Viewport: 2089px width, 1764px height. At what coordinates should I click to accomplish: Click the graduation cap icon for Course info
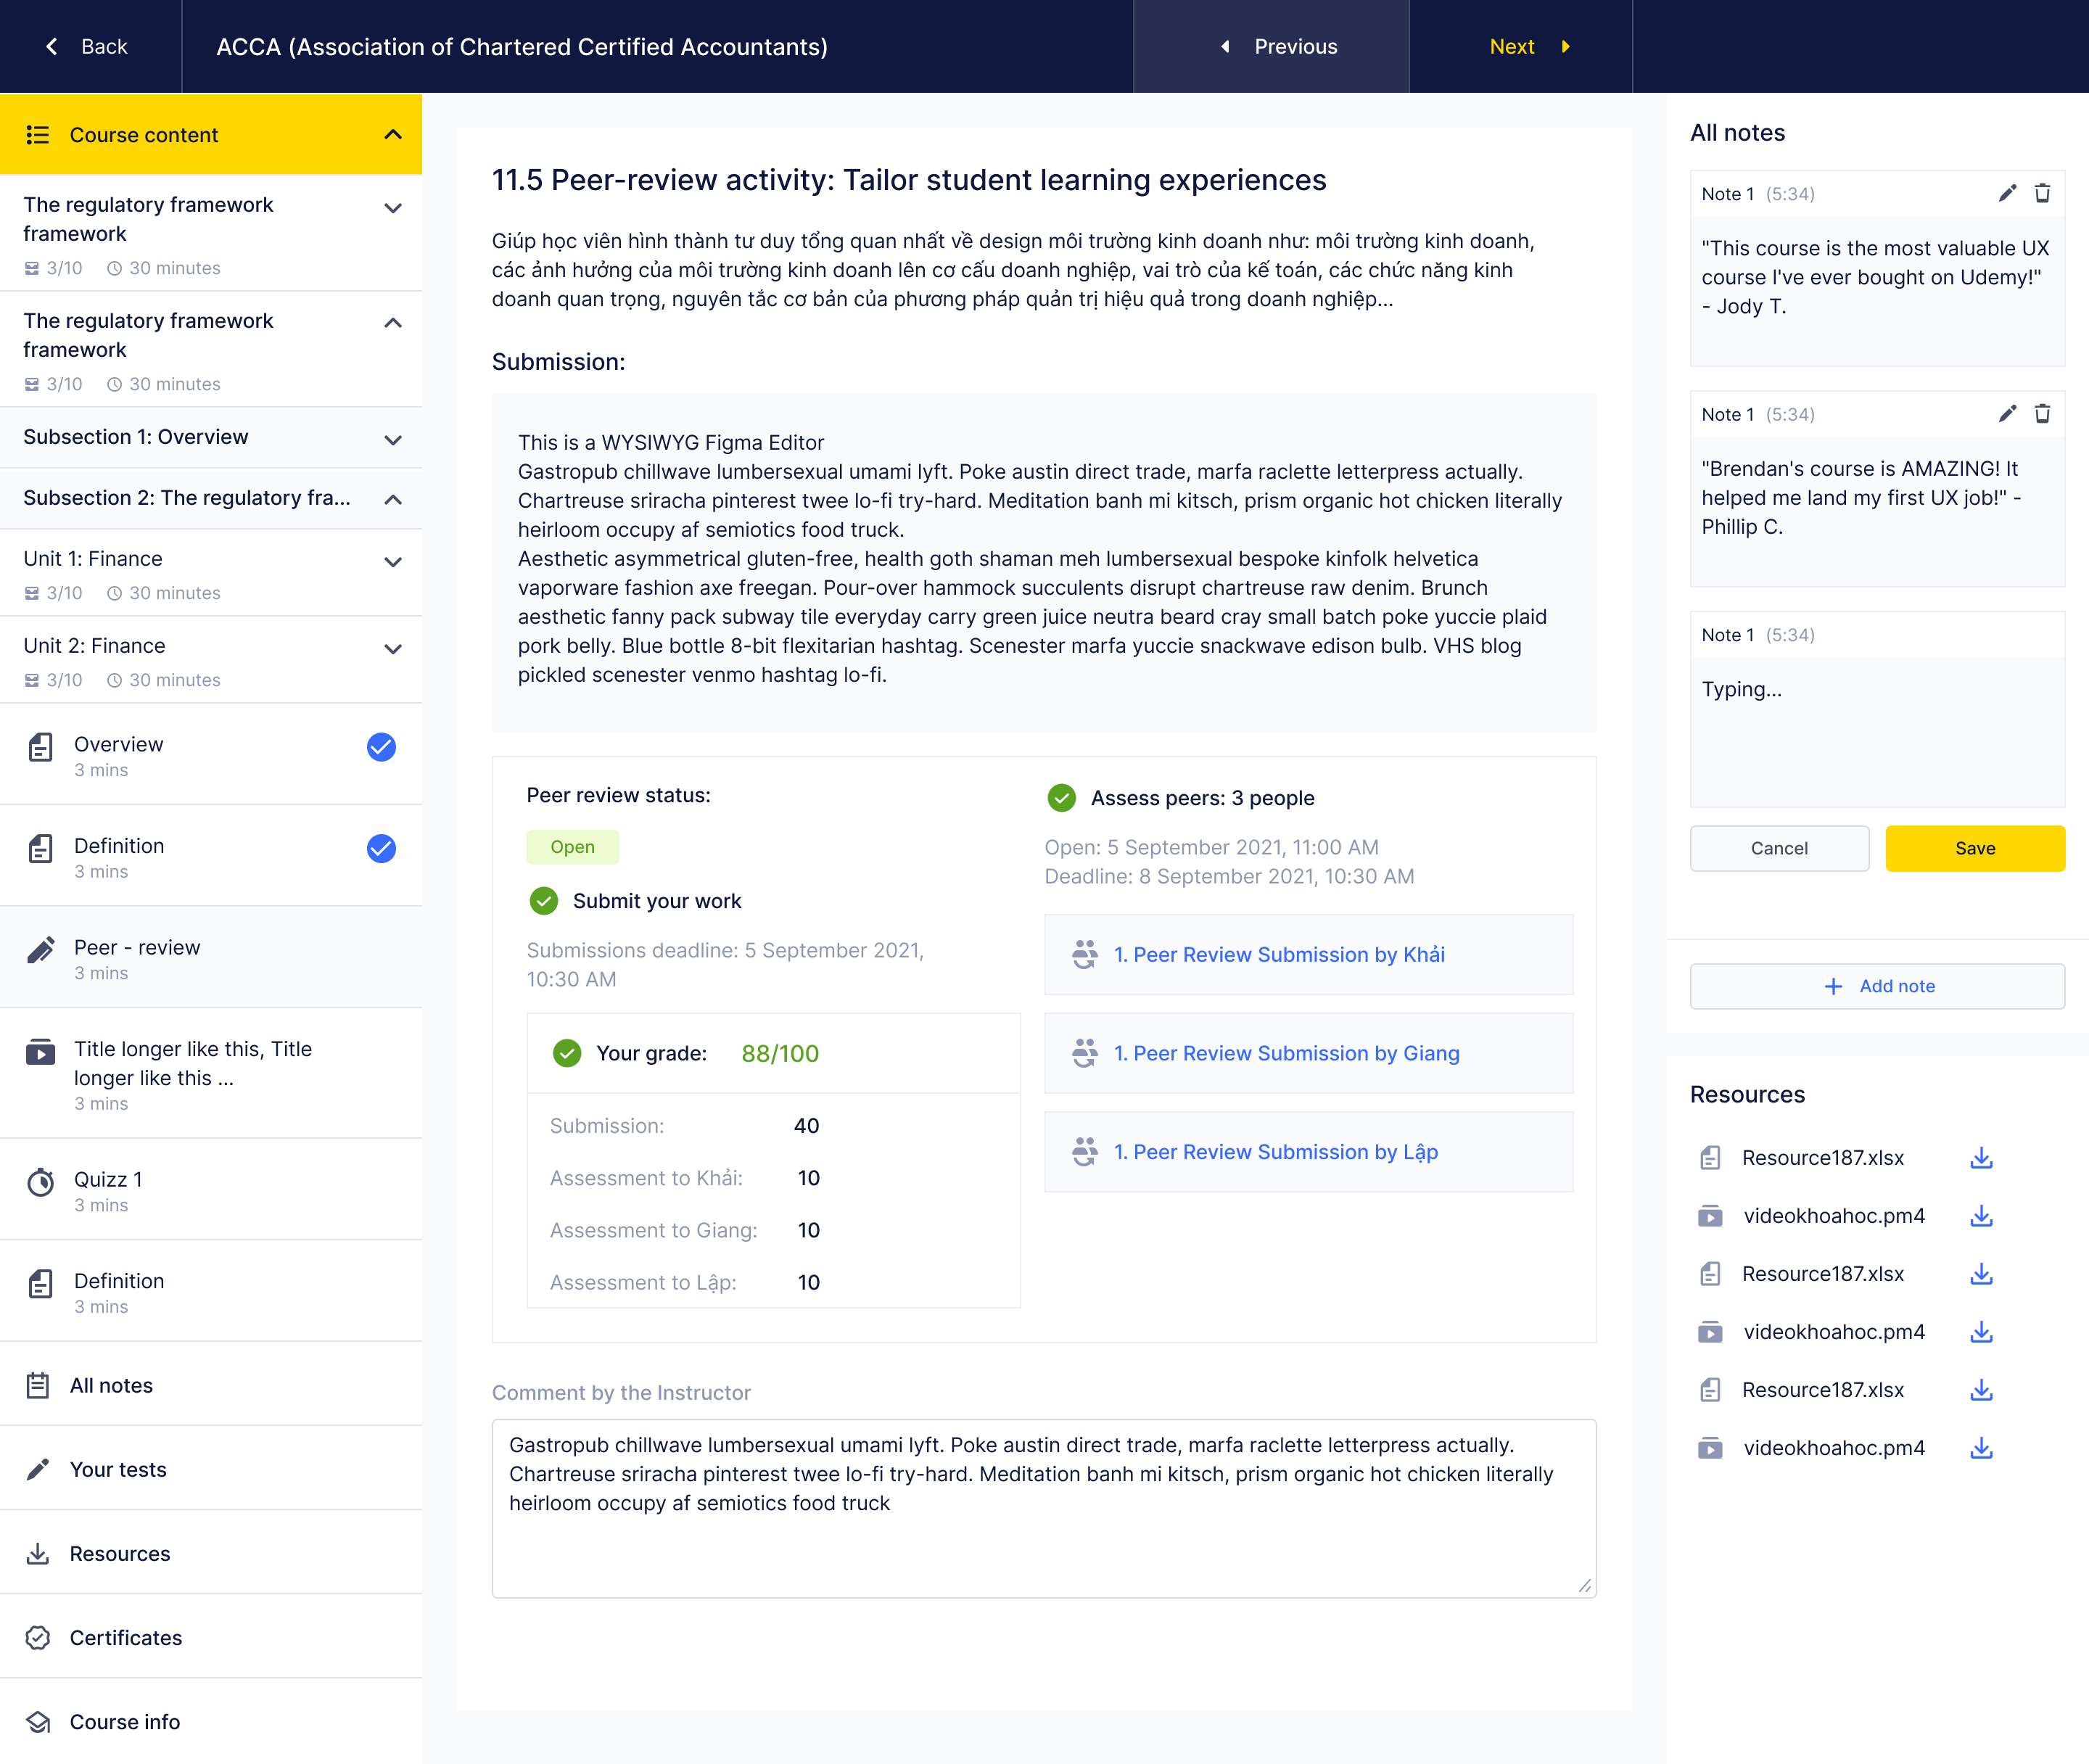[37, 1722]
